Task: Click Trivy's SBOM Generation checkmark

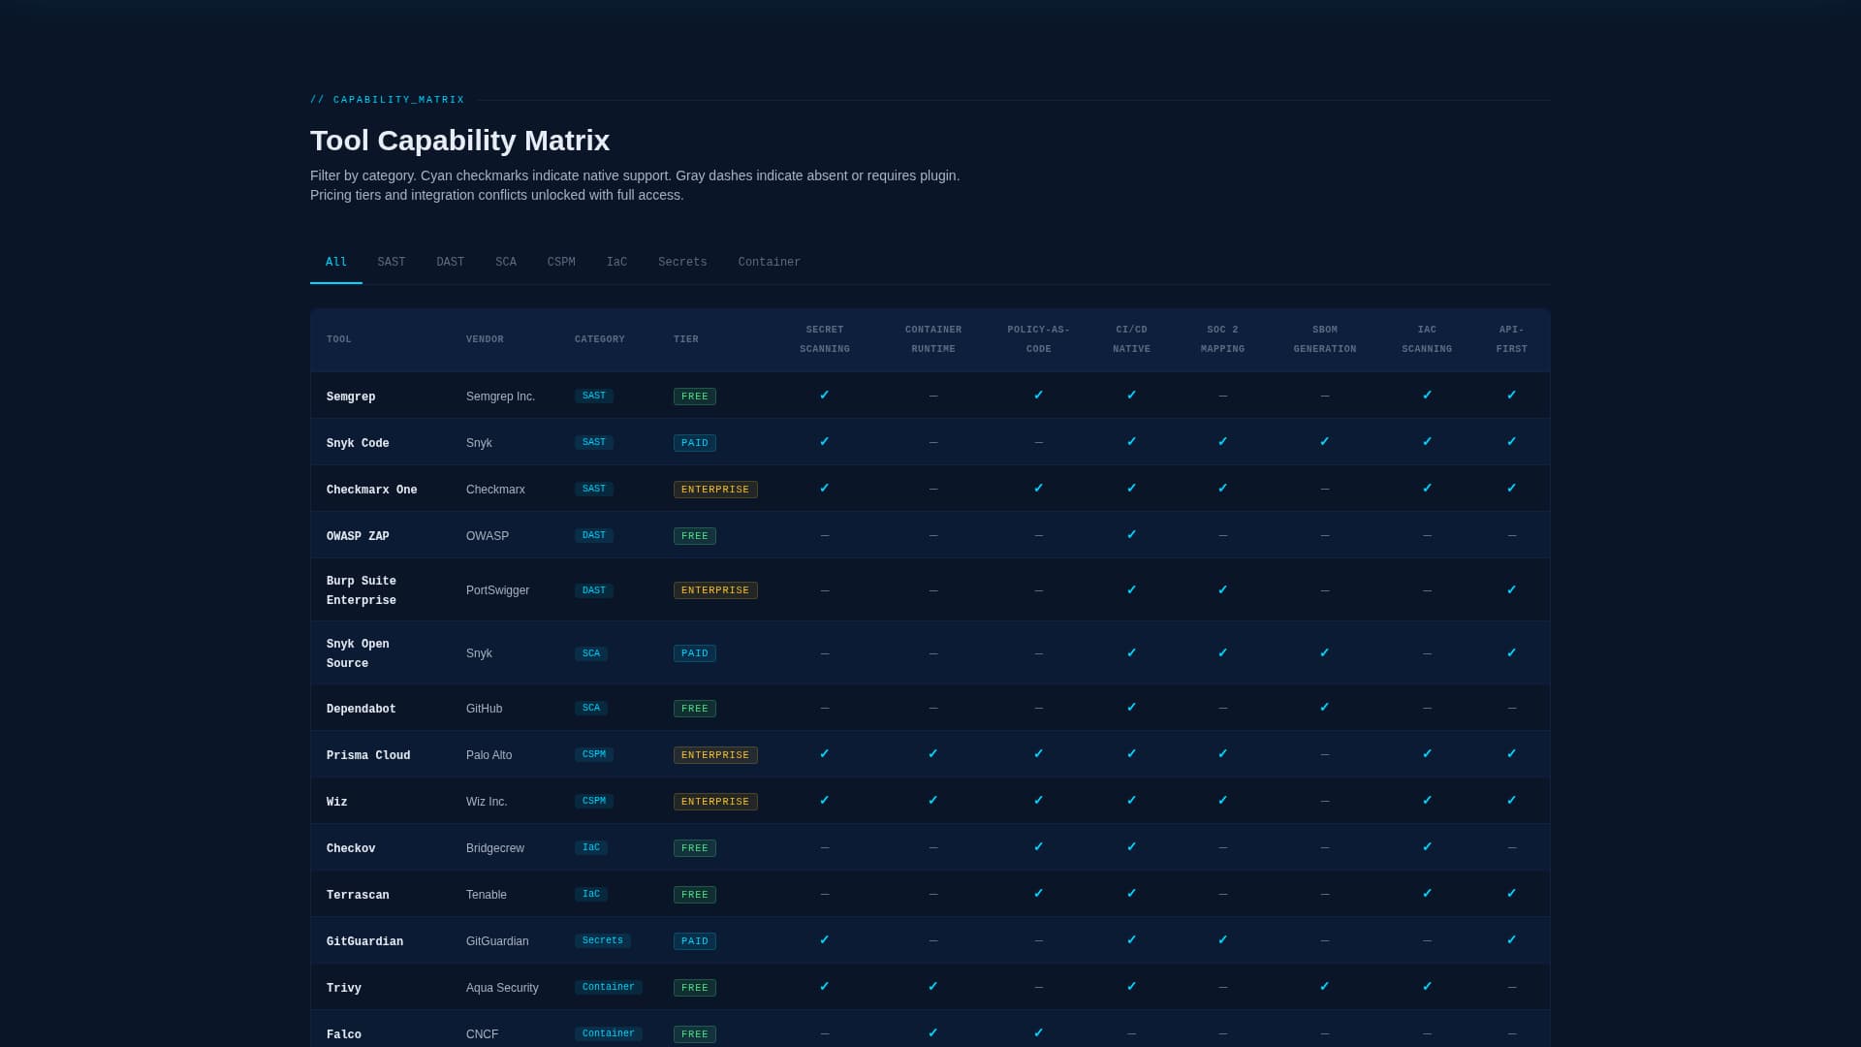Action: click(1325, 987)
